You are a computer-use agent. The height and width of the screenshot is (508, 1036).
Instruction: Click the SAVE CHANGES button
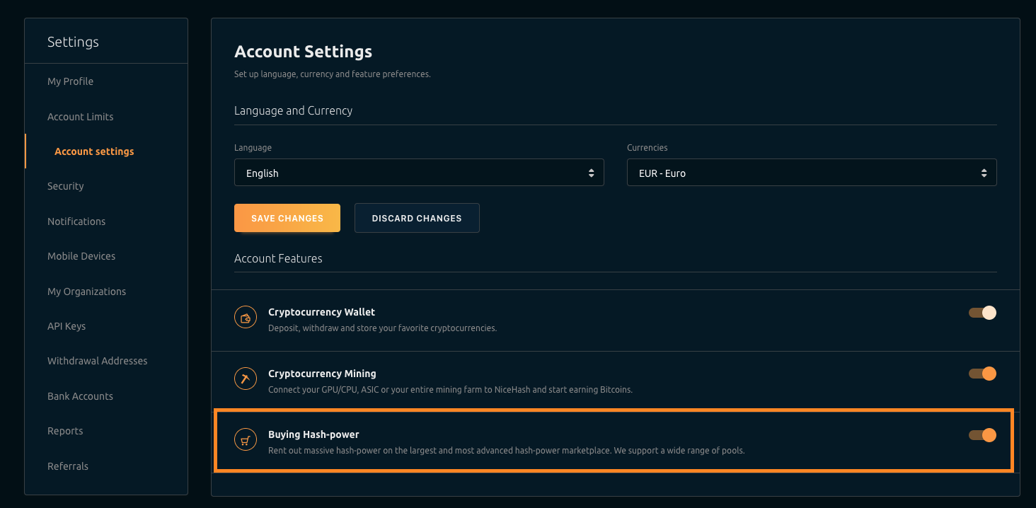coord(287,218)
